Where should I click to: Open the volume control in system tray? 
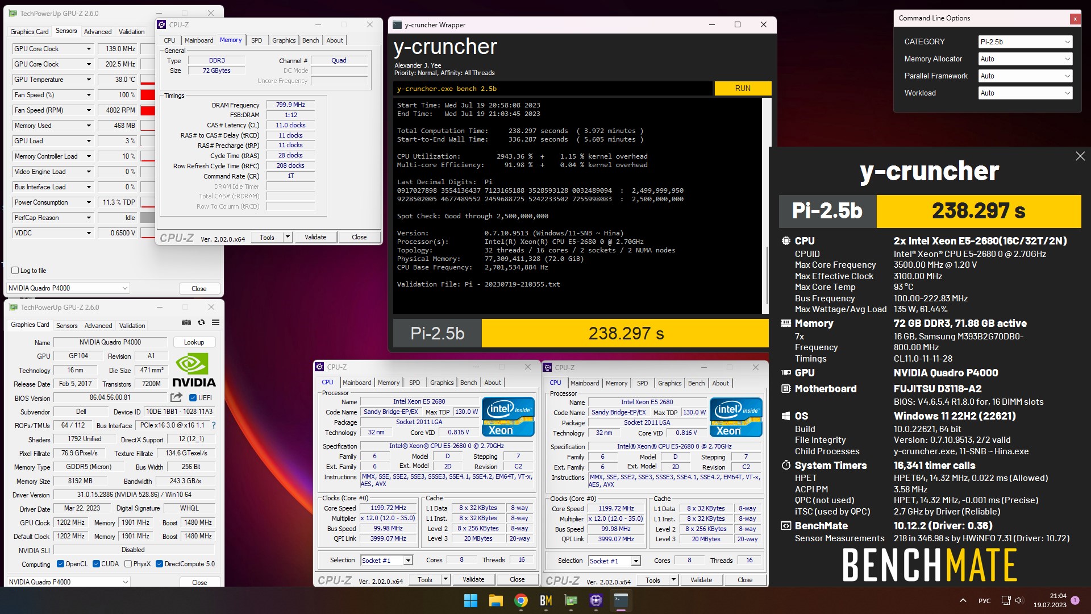1019,600
